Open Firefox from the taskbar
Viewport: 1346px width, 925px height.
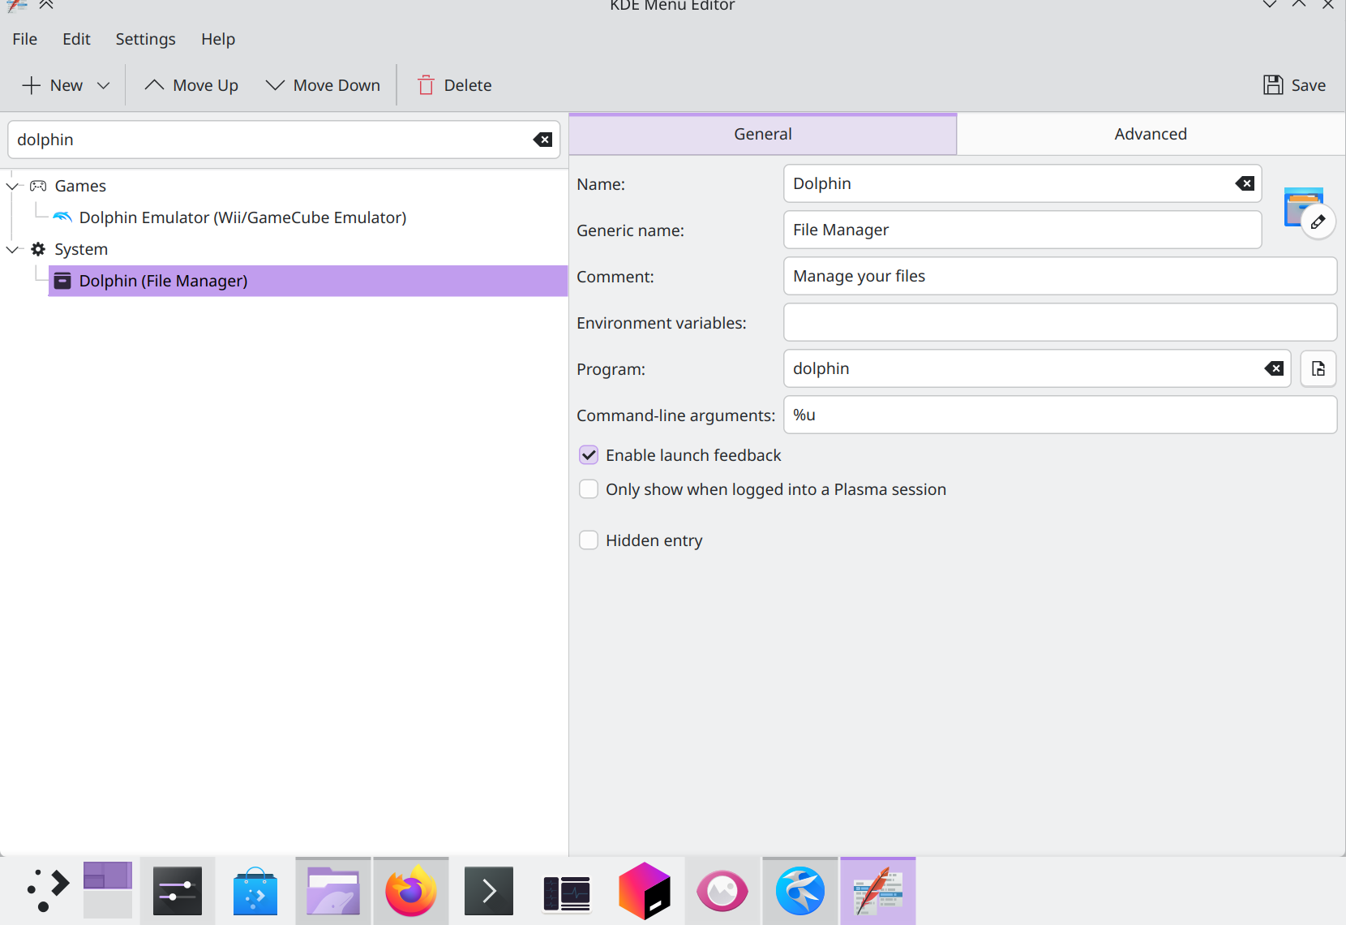coord(410,890)
